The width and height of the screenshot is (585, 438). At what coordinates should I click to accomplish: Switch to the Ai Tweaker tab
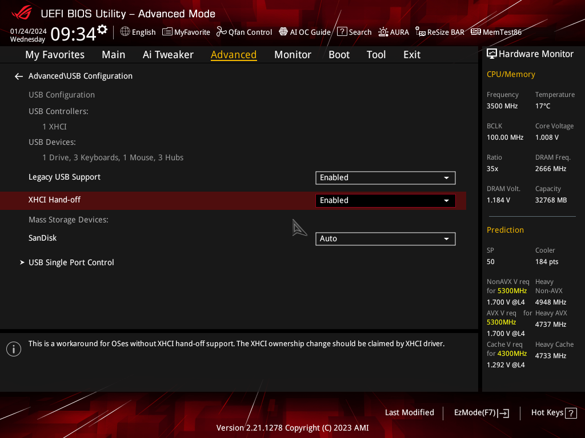pos(168,55)
